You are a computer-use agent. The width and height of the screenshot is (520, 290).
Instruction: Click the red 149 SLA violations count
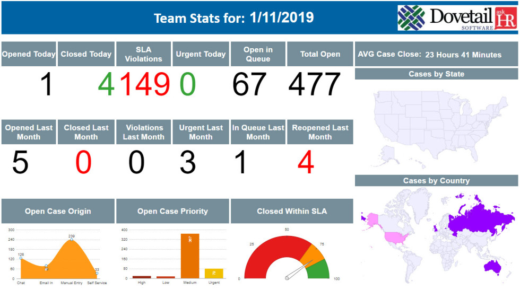[143, 84]
